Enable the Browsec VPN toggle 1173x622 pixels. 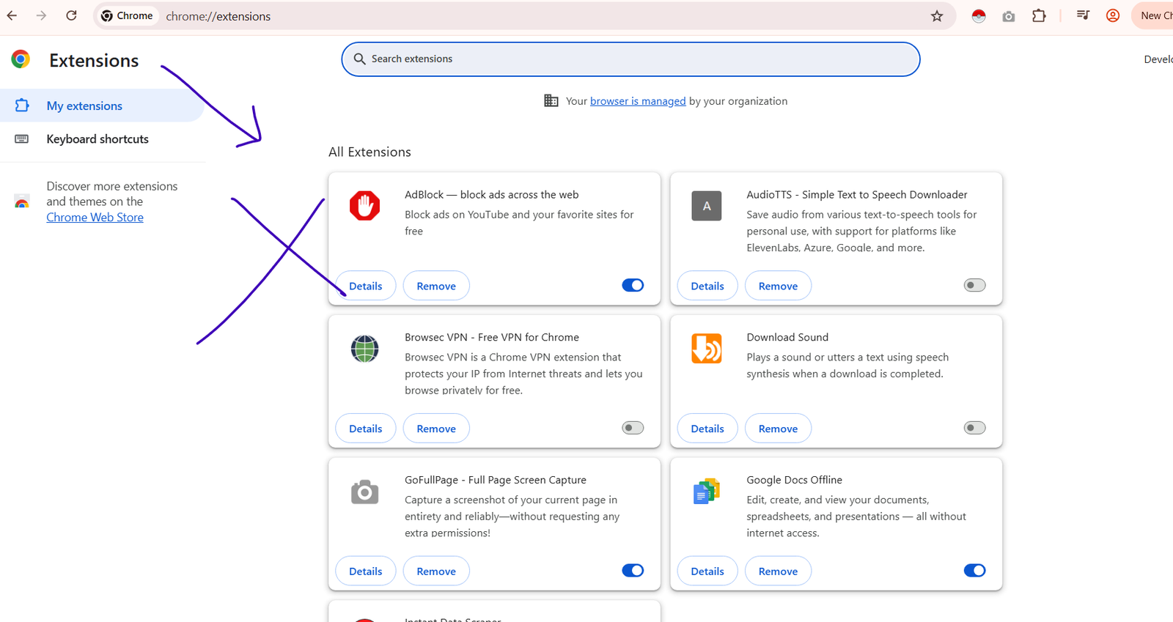click(x=633, y=428)
